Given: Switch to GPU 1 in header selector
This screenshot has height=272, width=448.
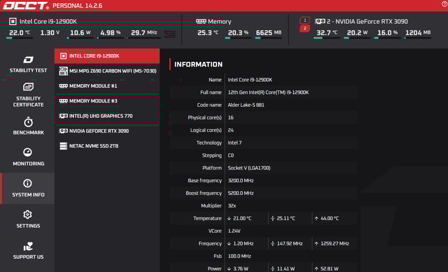Looking at the screenshot, I should [x=304, y=20].
